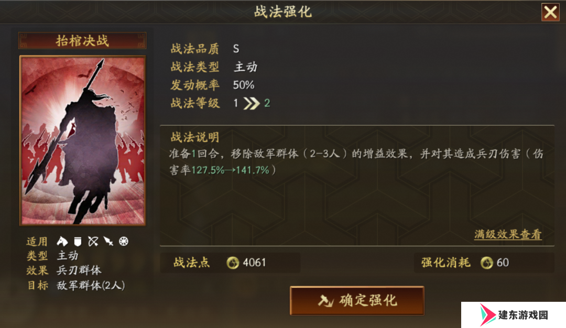566x328 pixels.
Task: Click the 战法说明 description text panel
Action: [x=357, y=185]
